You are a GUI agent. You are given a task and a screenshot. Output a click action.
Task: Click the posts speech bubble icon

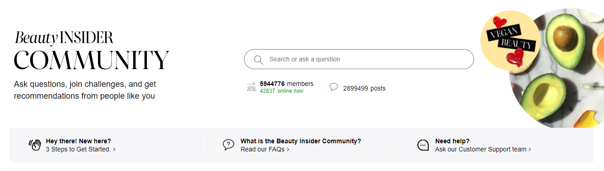click(334, 87)
